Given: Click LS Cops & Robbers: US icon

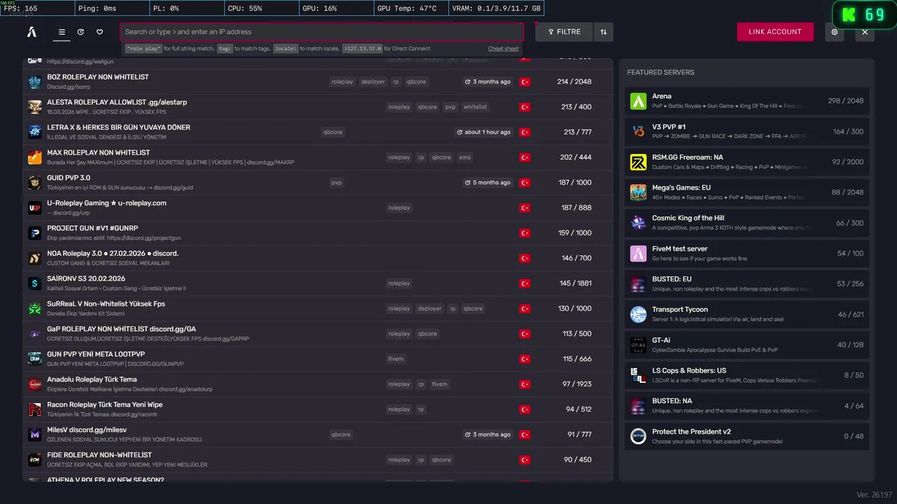Looking at the screenshot, I should tap(638, 375).
